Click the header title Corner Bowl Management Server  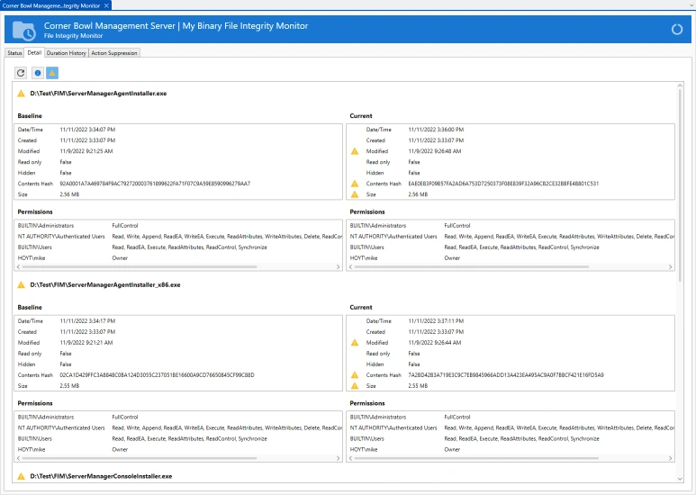[x=110, y=26]
